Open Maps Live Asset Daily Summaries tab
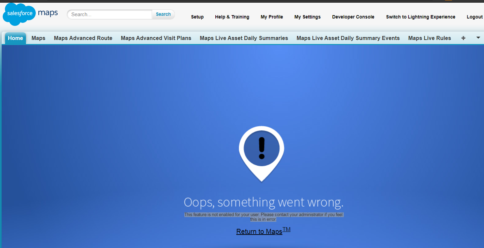 tap(244, 38)
